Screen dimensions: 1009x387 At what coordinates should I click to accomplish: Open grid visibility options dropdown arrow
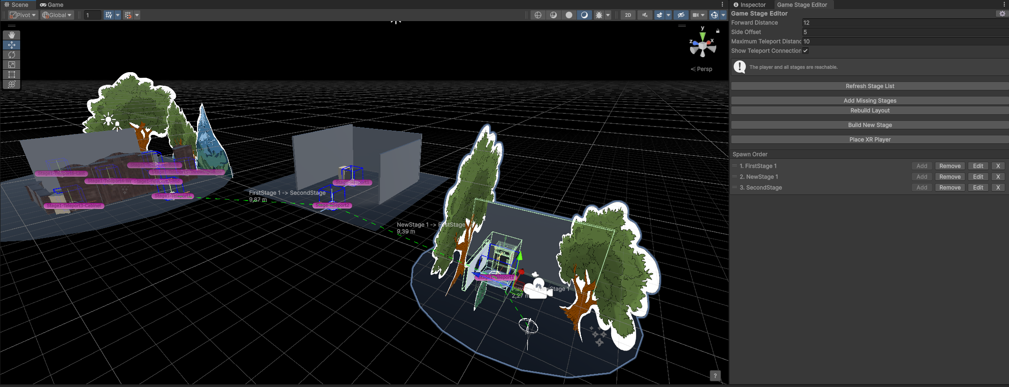coord(118,15)
